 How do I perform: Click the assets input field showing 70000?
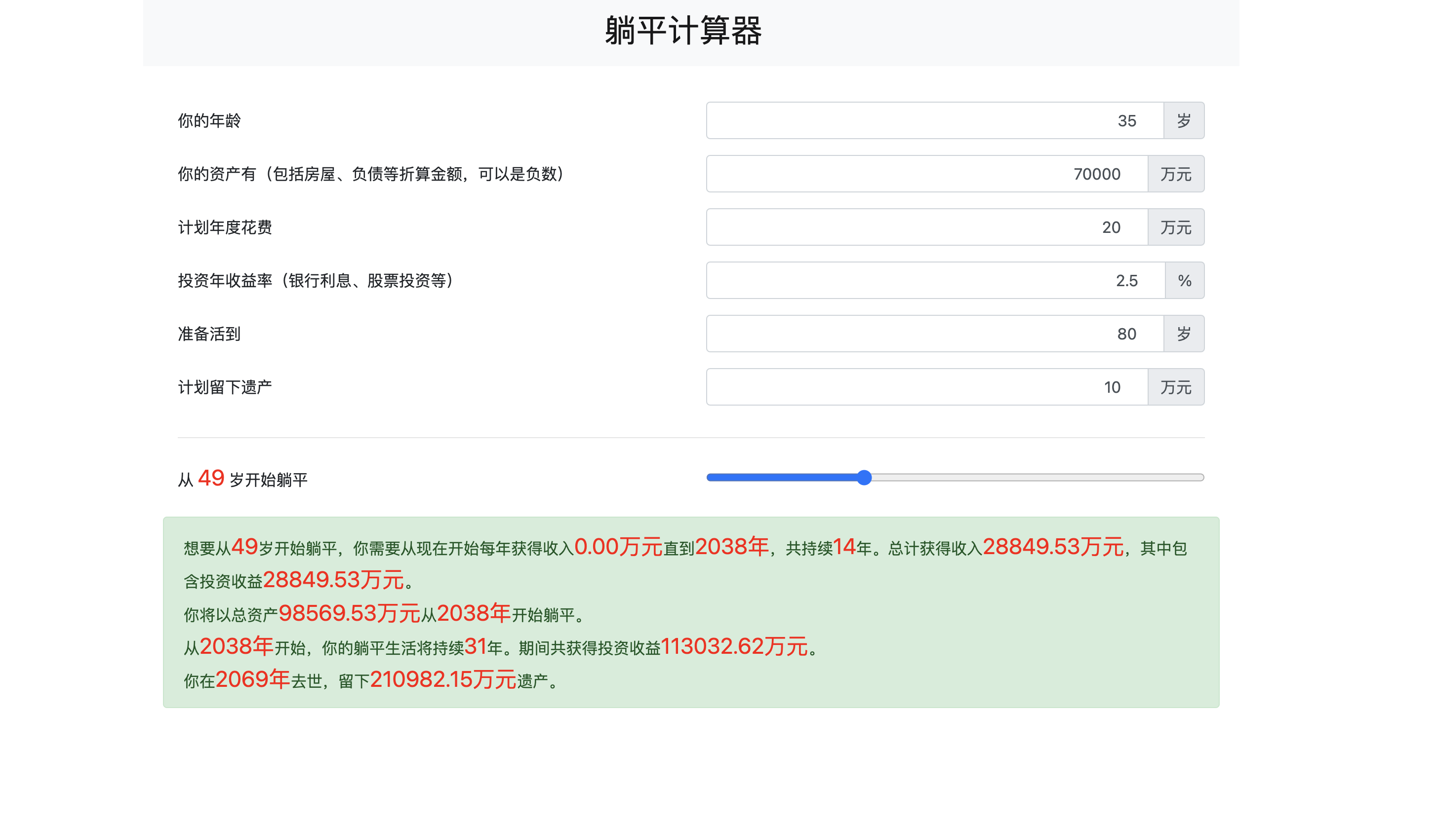(x=926, y=173)
